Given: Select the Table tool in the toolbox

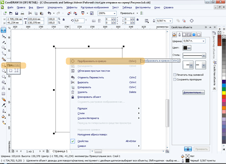Looking at the screenshot, I should coord(4,94).
